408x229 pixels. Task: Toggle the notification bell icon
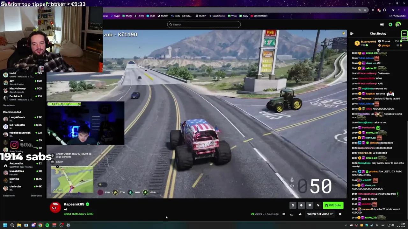301,205
